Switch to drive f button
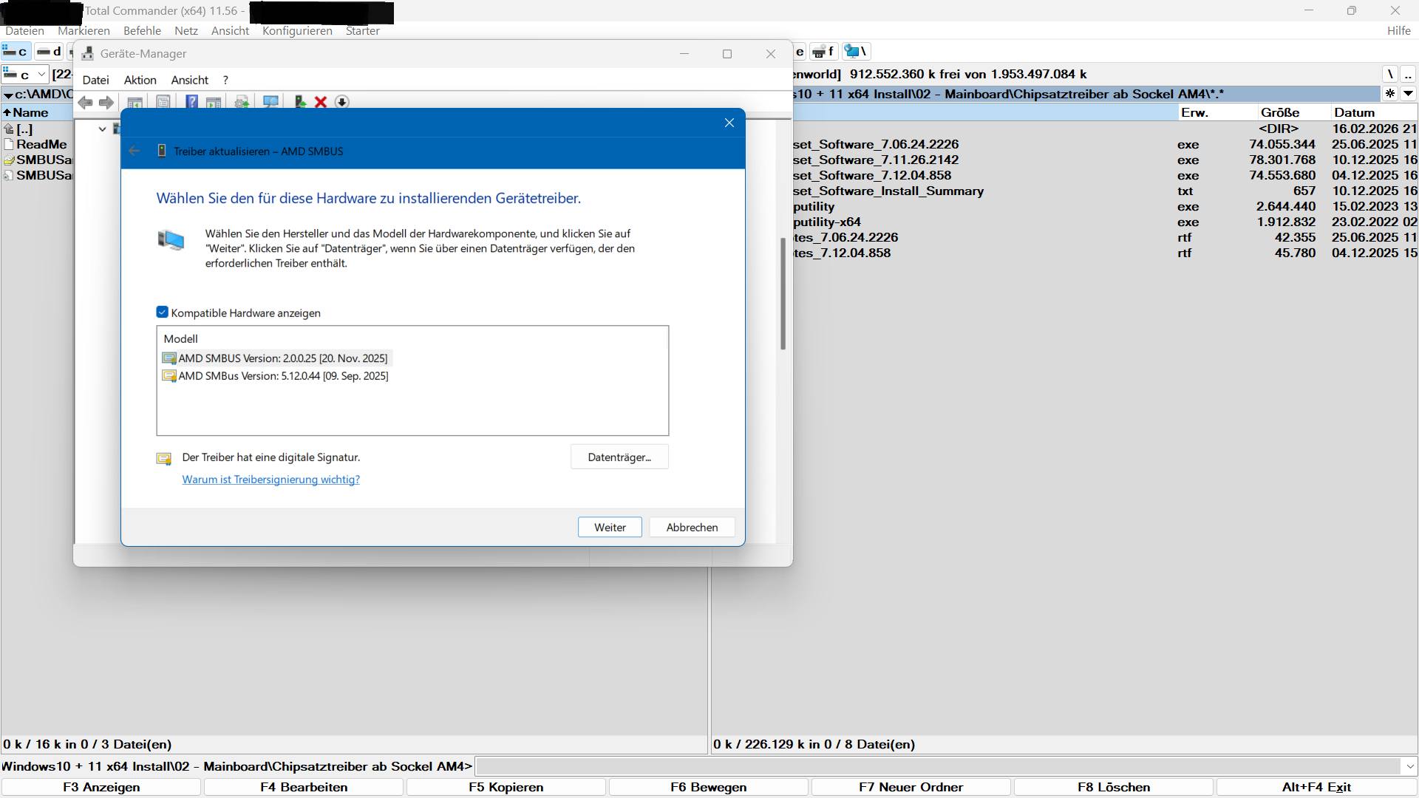The width and height of the screenshot is (1419, 798). point(824,51)
